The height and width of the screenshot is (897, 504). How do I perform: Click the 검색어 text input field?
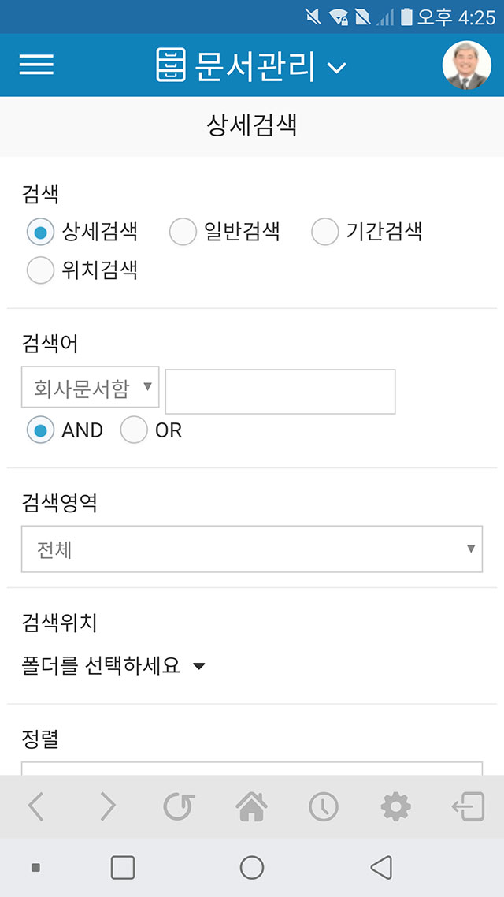(x=280, y=391)
